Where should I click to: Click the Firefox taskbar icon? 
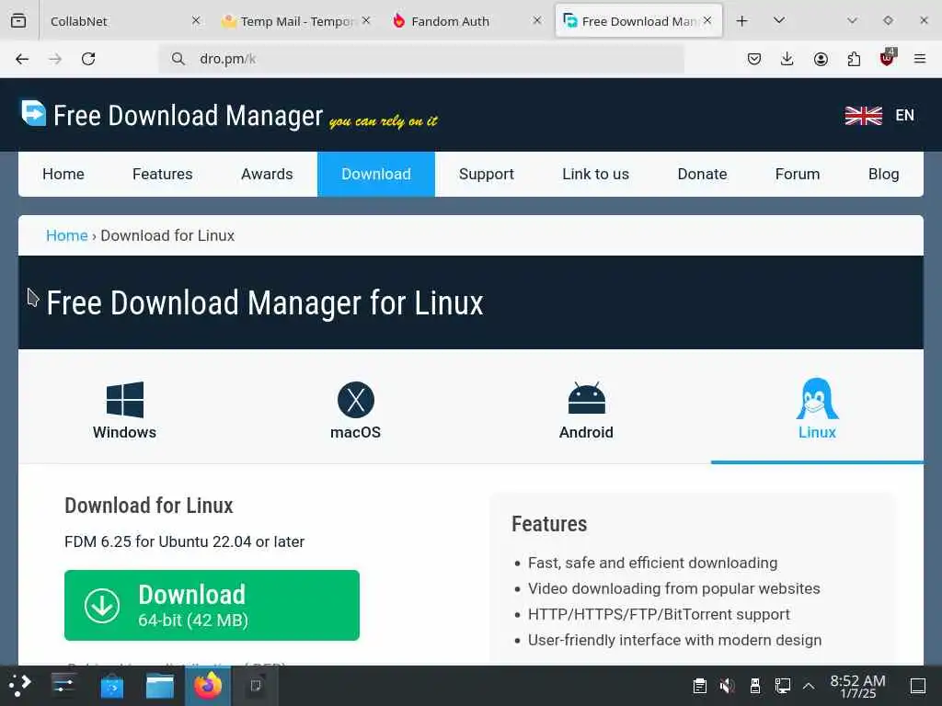click(208, 686)
